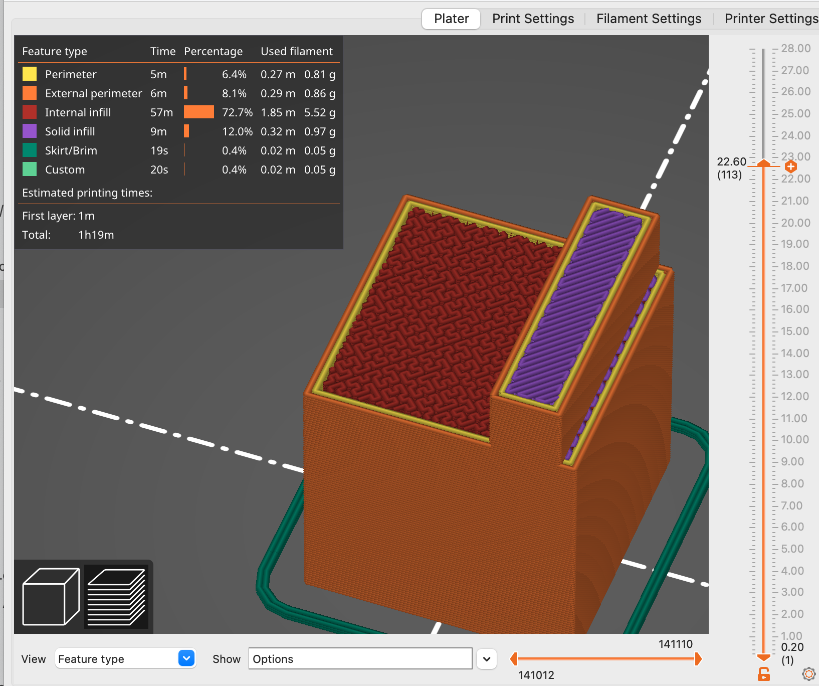
Task: Click the Perimeter feature label
Action: point(71,74)
